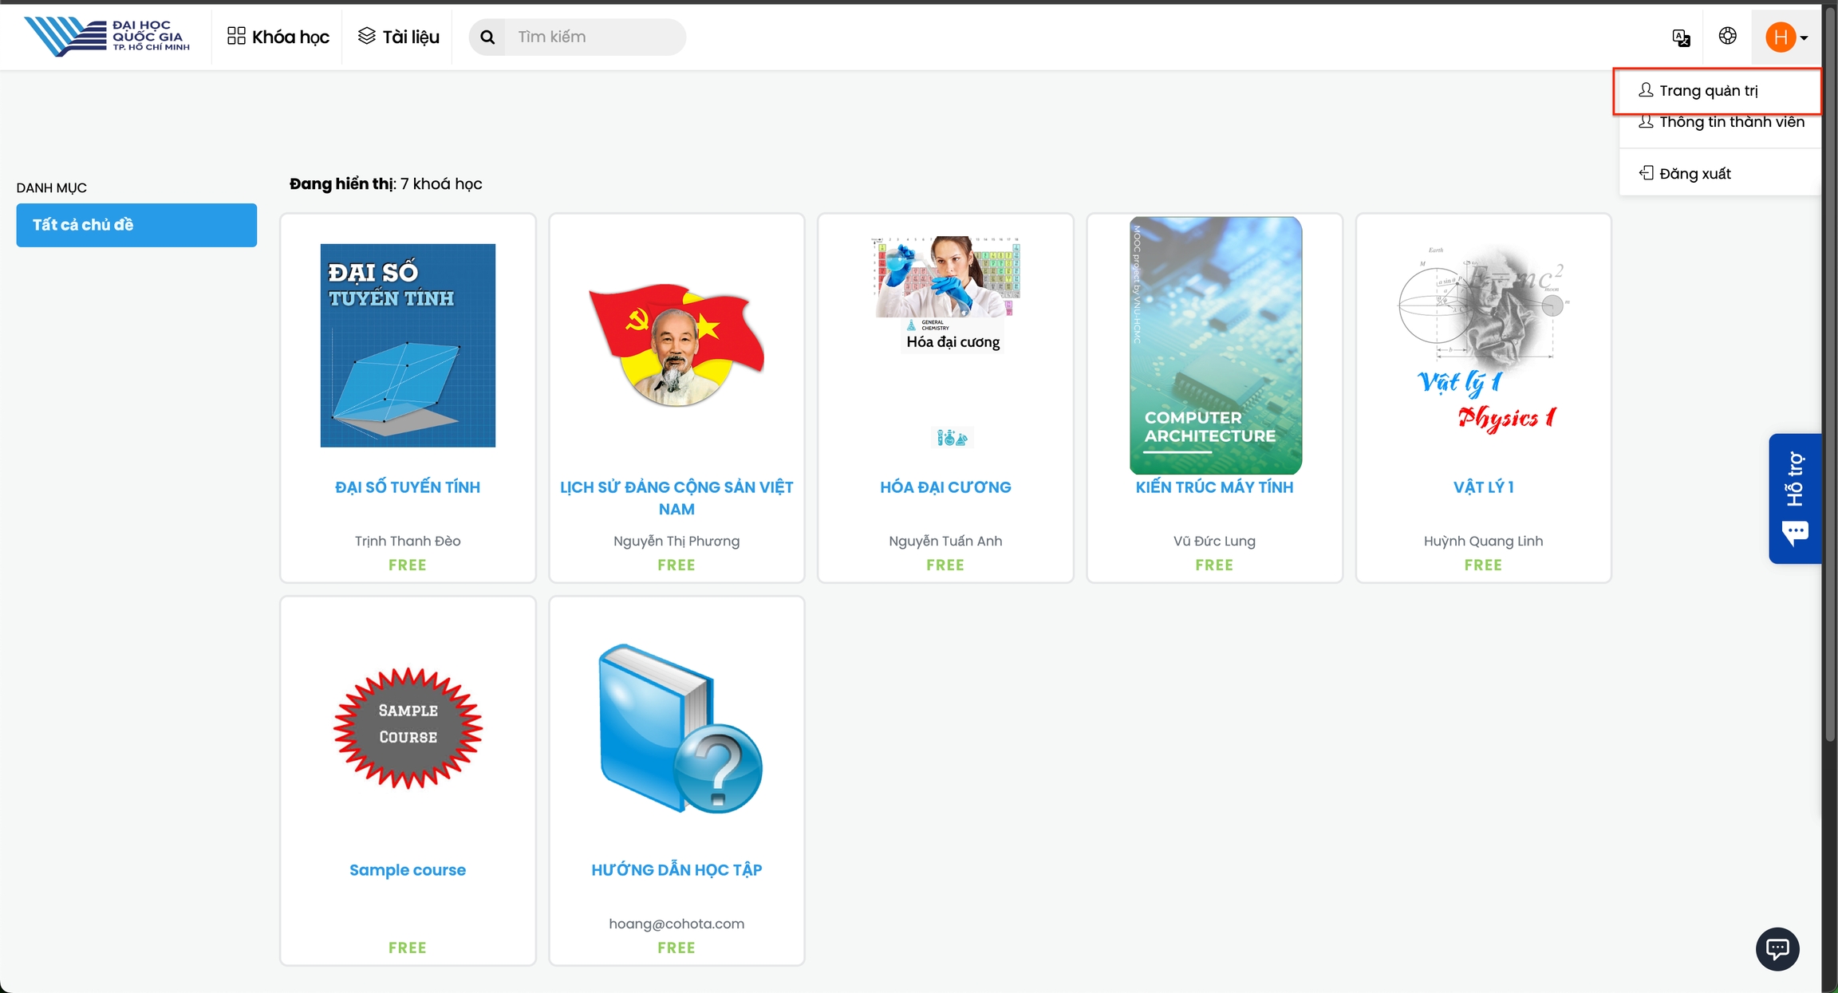Screen dimensions: 1838x993
Task: Click the translate language icon
Action: (x=1681, y=37)
